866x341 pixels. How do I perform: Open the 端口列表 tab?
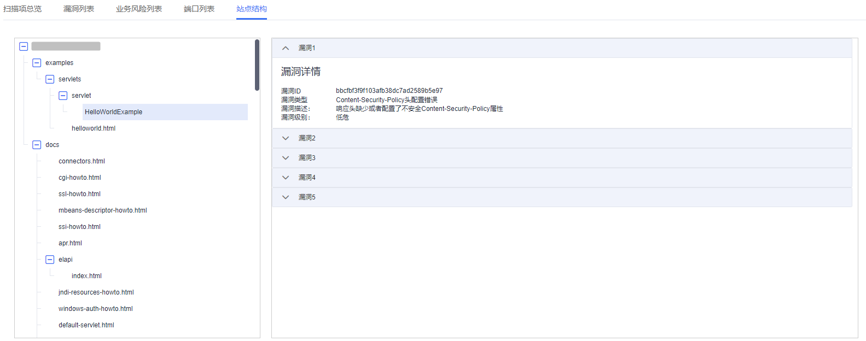(199, 9)
